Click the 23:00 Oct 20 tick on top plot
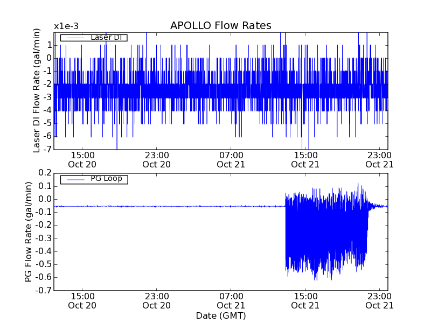The width and height of the screenshot is (431, 323). pos(156,159)
